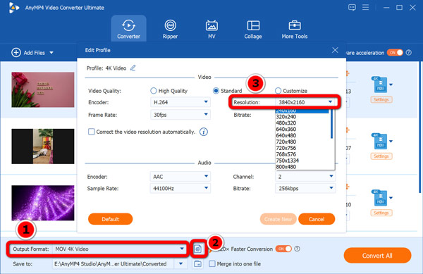Click the Create New button

pos(278,219)
